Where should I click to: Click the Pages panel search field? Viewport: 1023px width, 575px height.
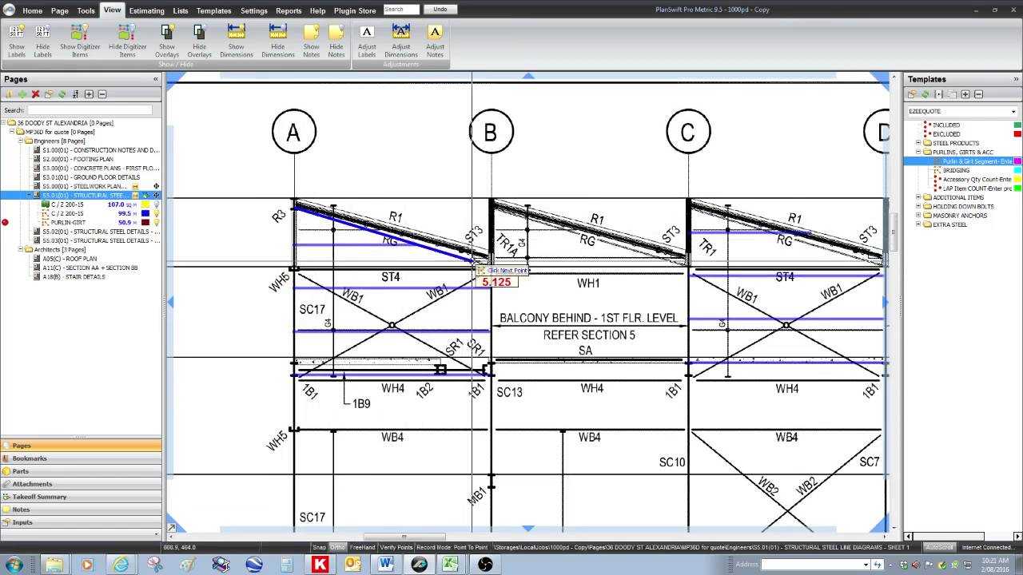(90, 110)
